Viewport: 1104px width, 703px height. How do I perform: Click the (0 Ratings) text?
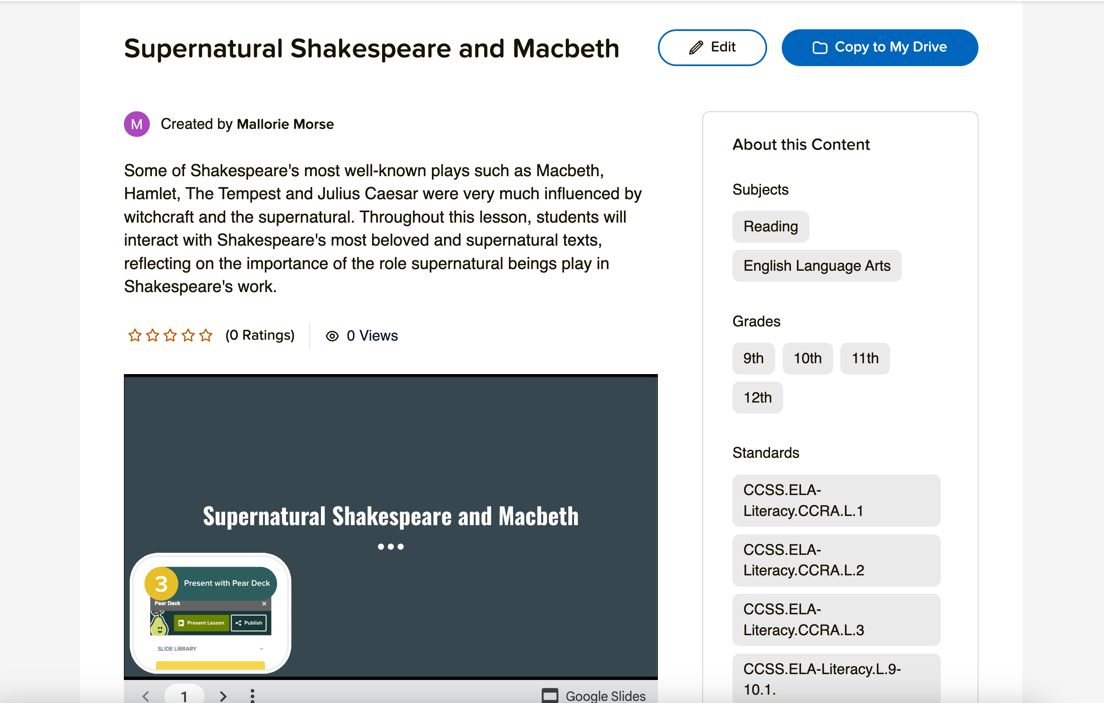[x=260, y=336]
